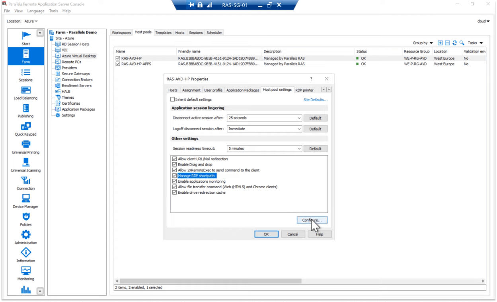Viewport: 497px width, 302px height.
Task: Go to the Policies section icon
Action: point(25,219)
